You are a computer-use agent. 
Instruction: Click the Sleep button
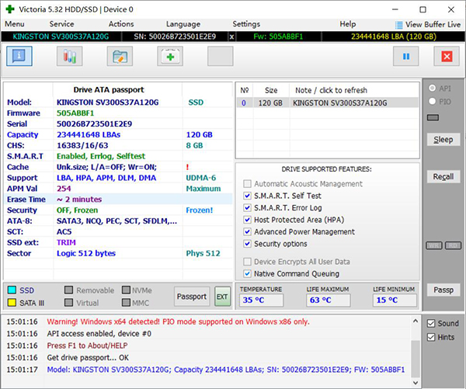pyautogui.click(x=443, y=140)
